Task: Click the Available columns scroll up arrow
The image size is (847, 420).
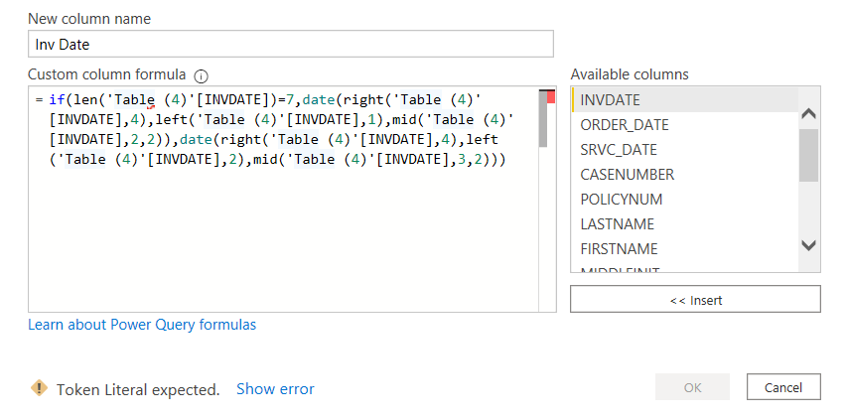Action: click(x=808, y=113)
